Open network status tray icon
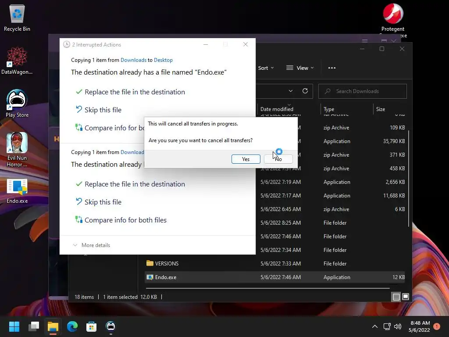Viewport: 449px width, 337px height. click(387, 326)
